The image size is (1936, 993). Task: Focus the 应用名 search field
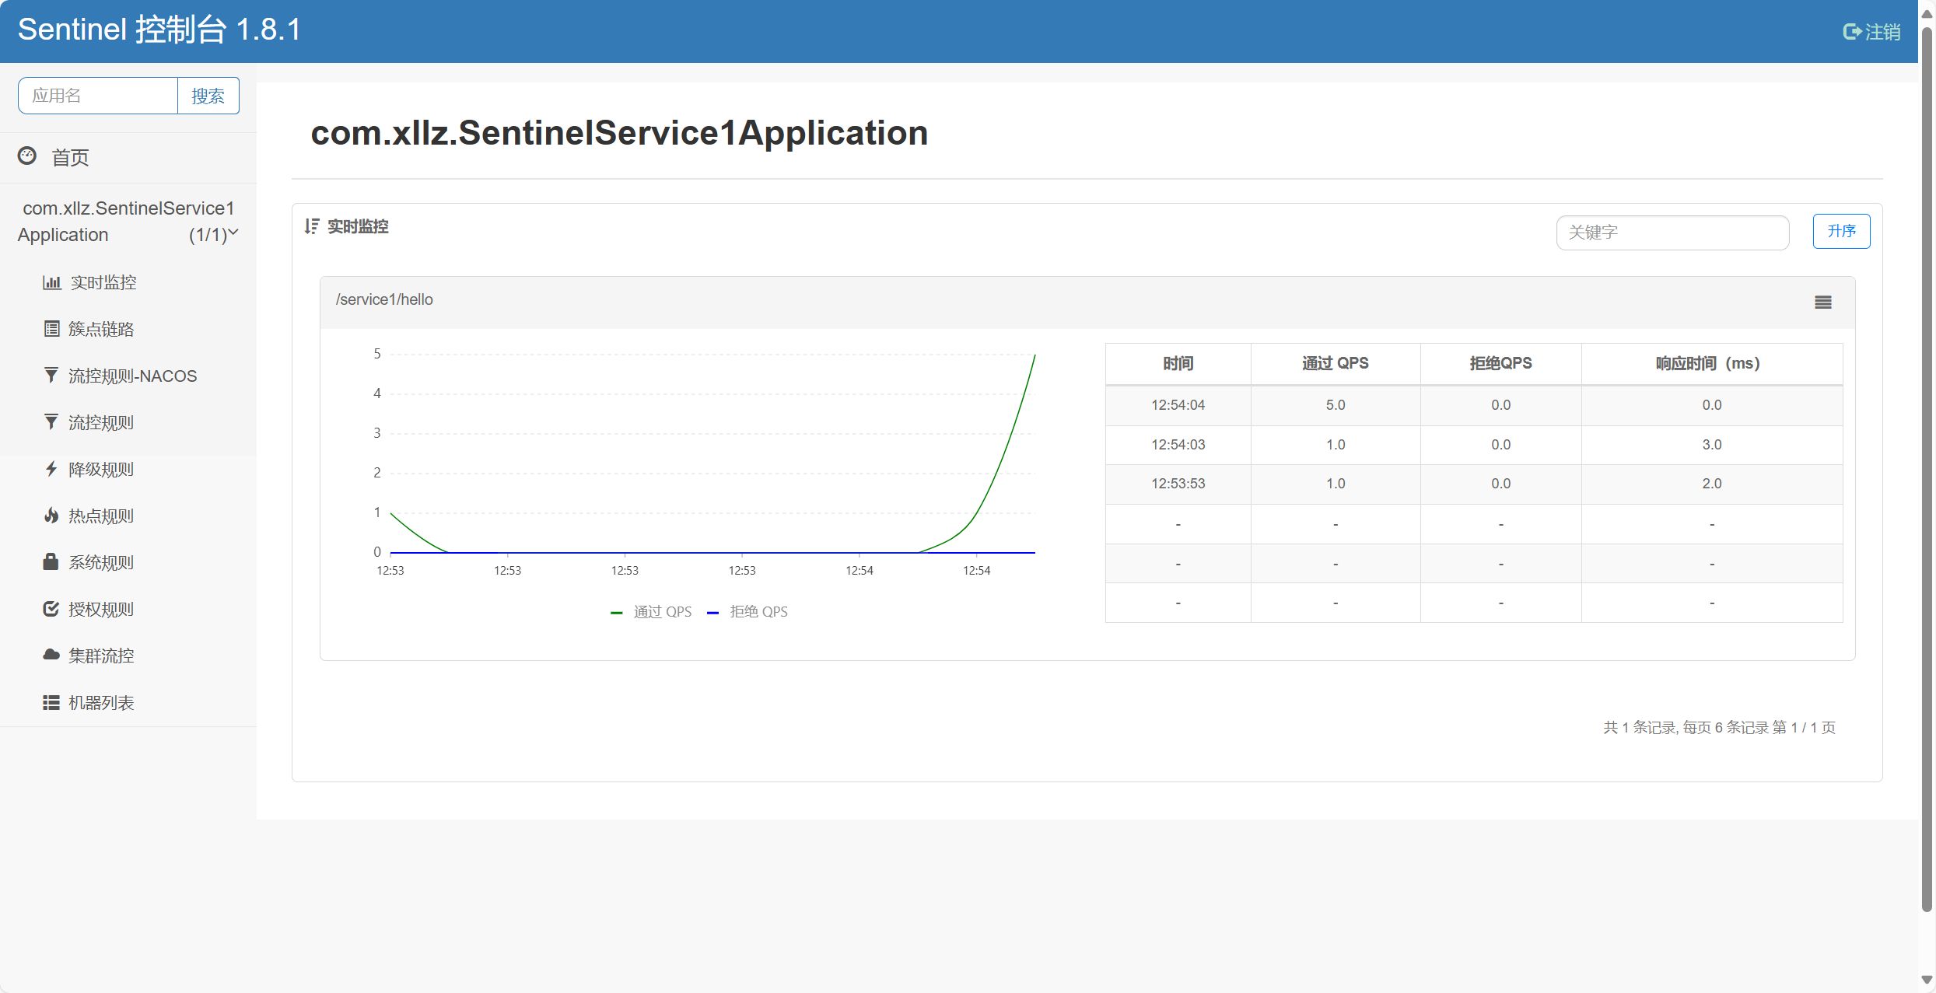pyautogui.click(x=98, y=96)
